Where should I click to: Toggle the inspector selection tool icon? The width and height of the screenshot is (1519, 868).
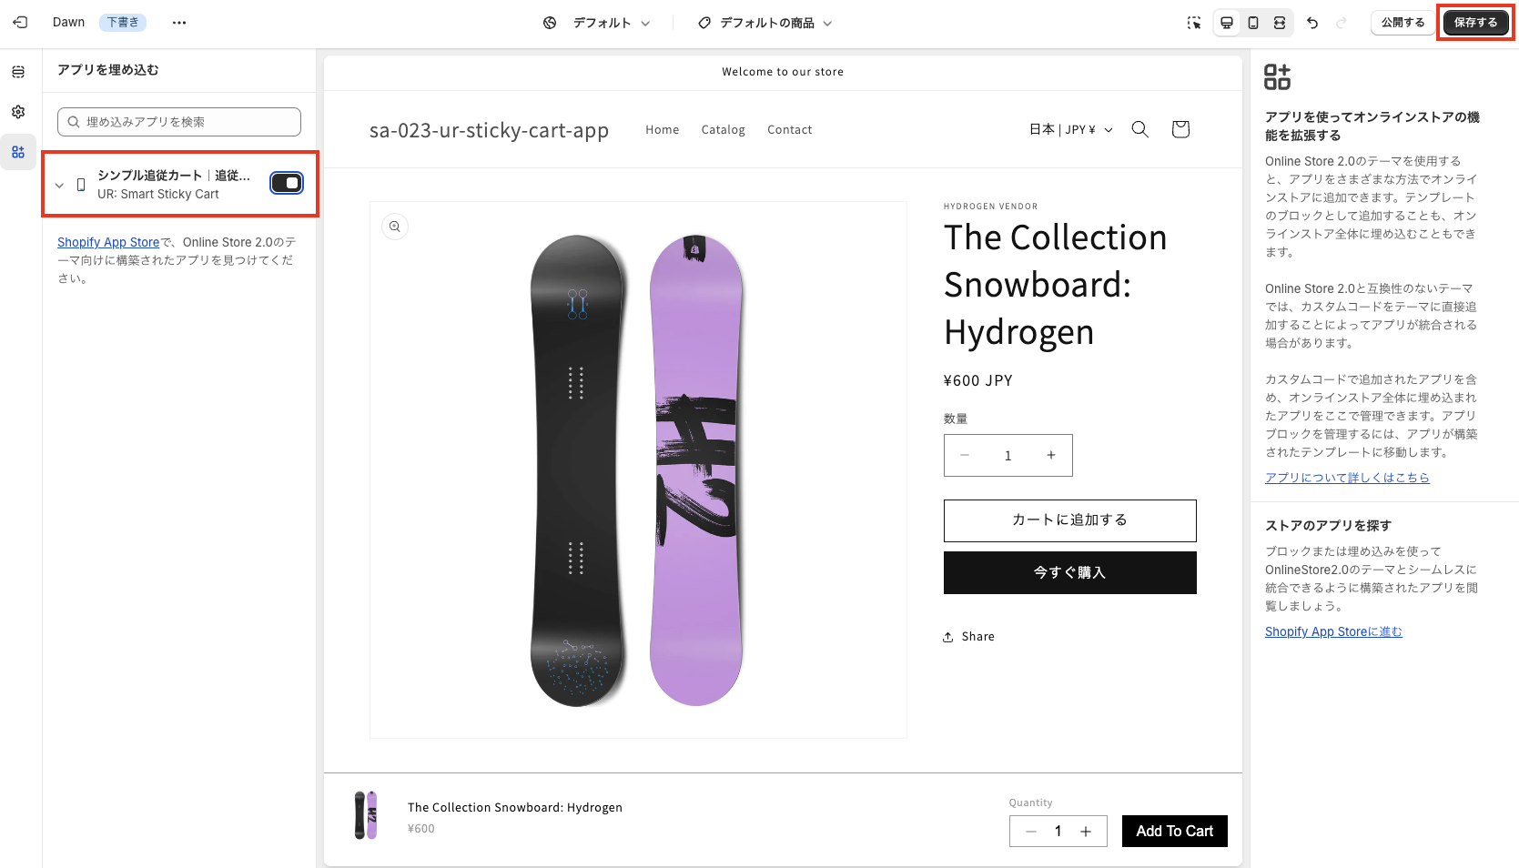click(1194, 23)
